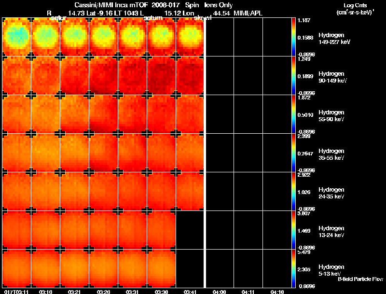Click the Hydrogen 35-55 keV label

click(331, 154)
